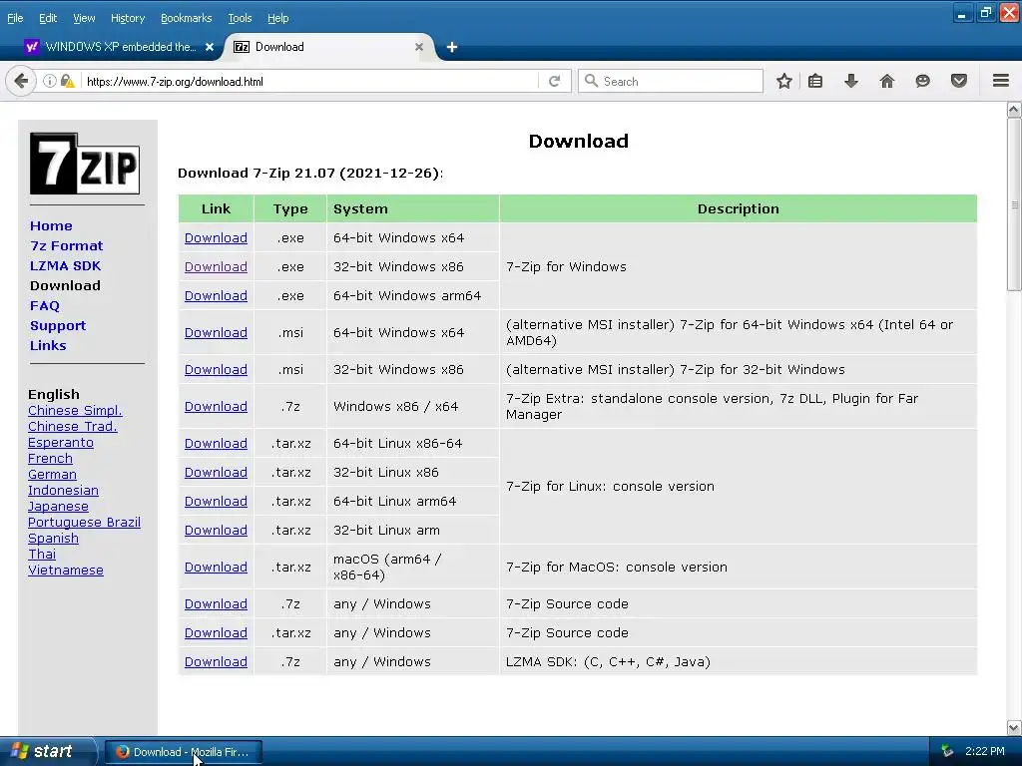
Task: Download the .exe for 64-bit Windows x64
Action: pyautogui.click(x=216, y=238)
